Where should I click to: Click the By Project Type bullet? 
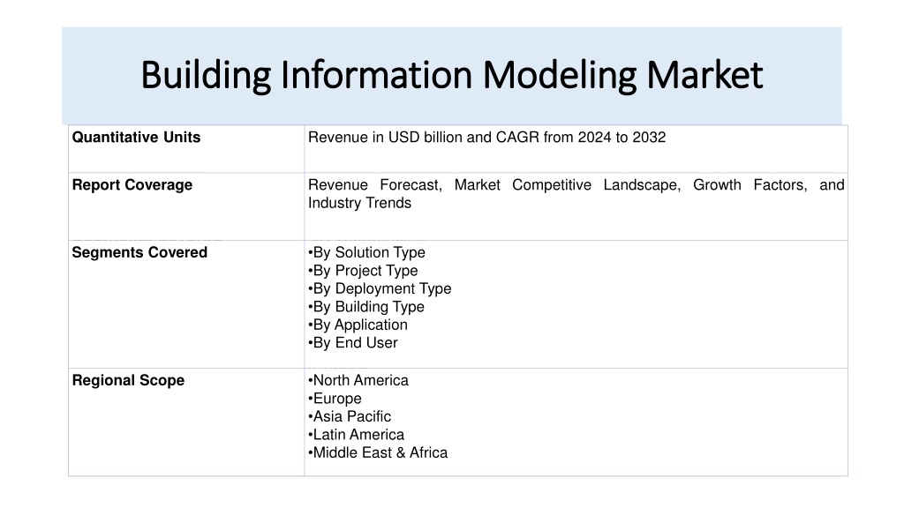(x=363, y=270)
